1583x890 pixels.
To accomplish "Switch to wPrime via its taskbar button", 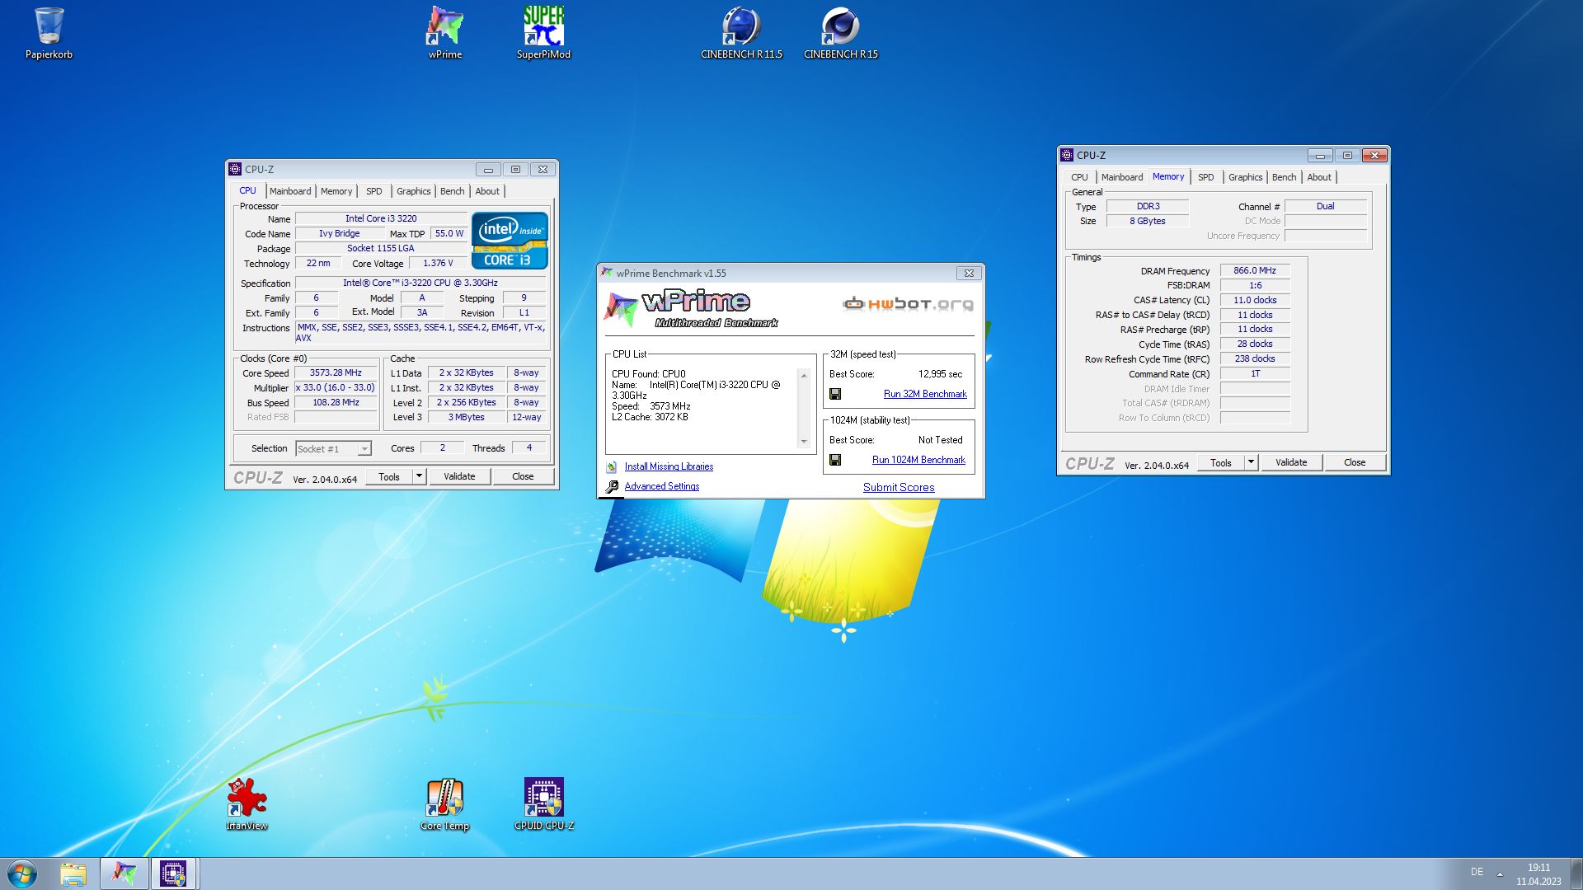I will point(124,874).
